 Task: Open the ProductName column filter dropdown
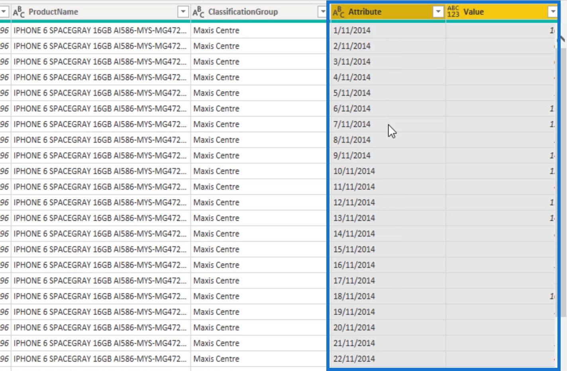point(183,12)
